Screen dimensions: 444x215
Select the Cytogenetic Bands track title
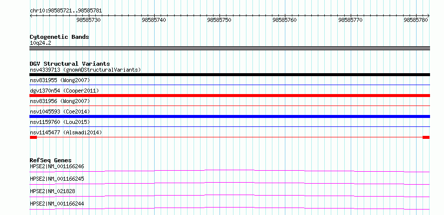click(59, 37)
